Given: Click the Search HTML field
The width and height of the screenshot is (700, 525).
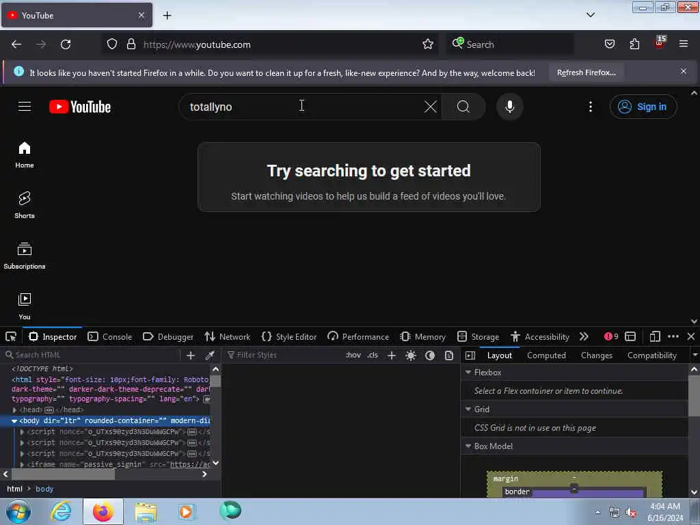Looking at the screenshot, I should tap(91, 355).
